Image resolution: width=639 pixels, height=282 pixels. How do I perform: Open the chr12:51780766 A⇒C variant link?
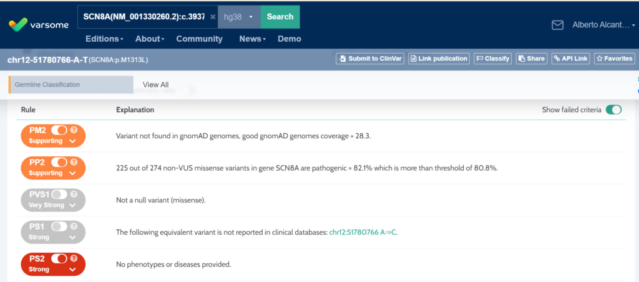click(x=363, y=232)
